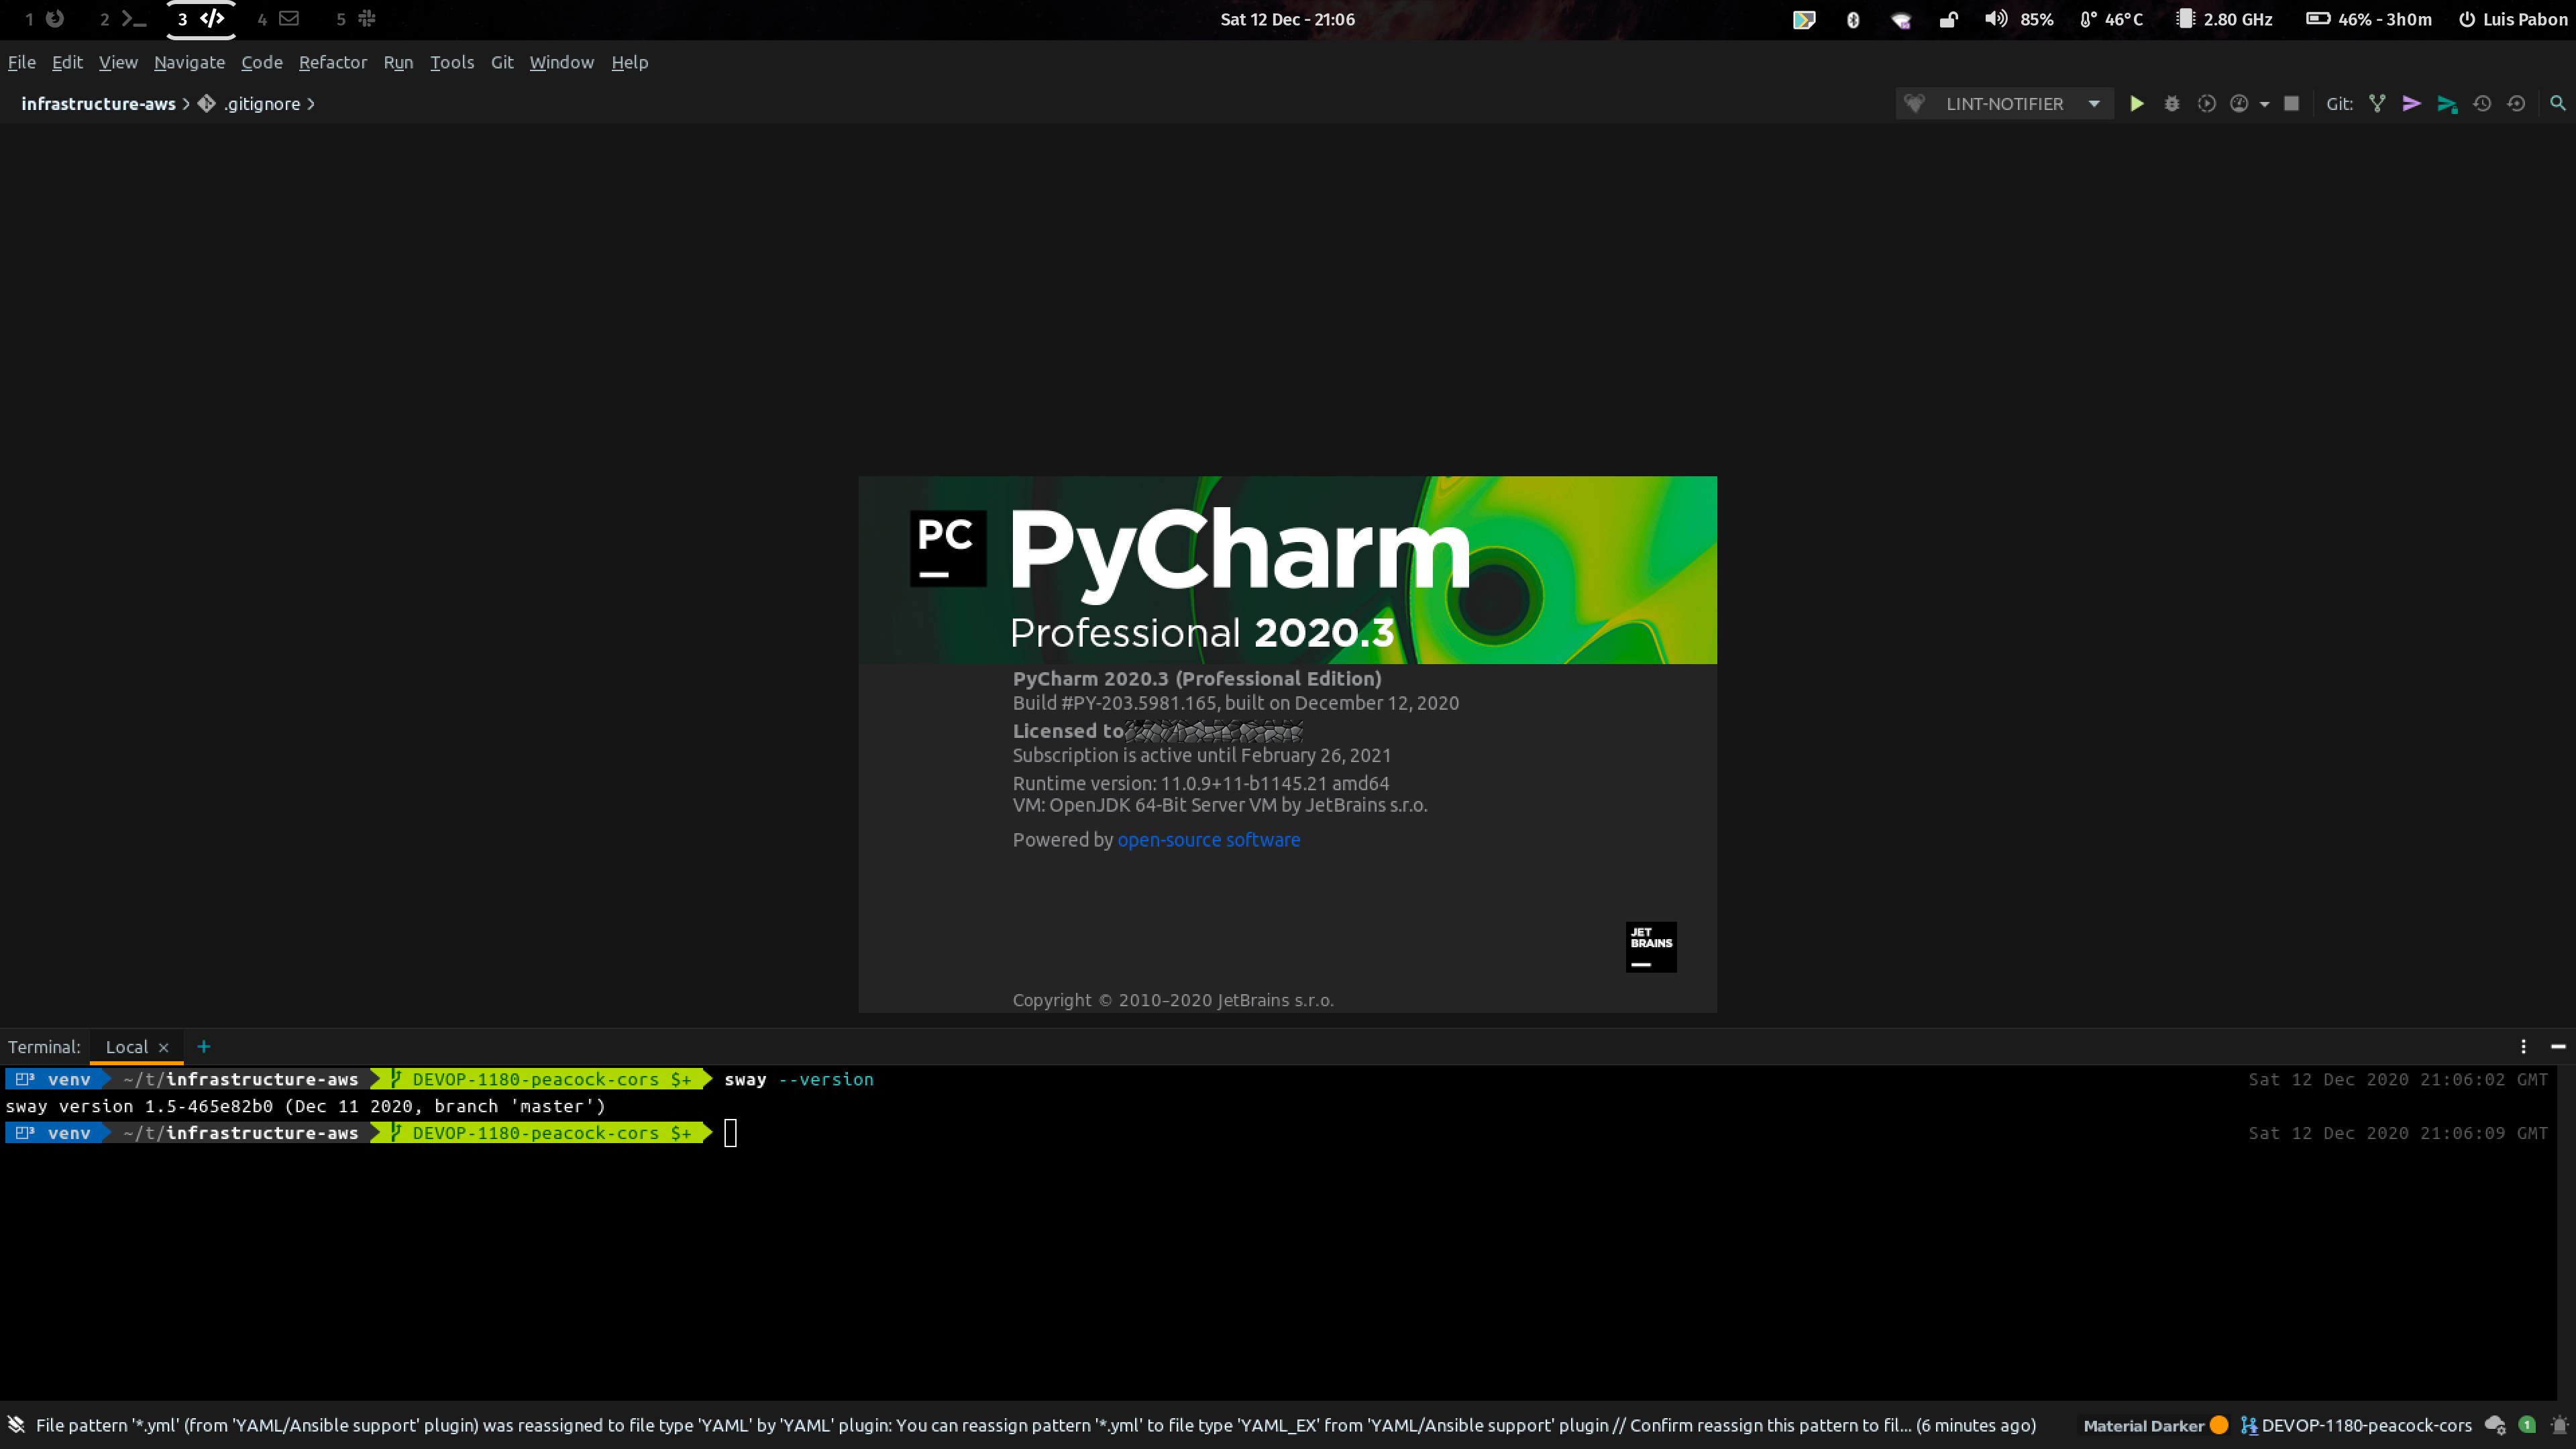Open IDE background tasks cloud-gear icon
The image size is (2576, 1449).
pyautogui.click(x=2494, y=1425)
